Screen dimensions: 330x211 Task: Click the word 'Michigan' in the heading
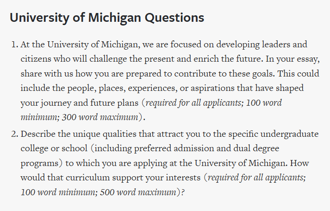tap(114, 18)
